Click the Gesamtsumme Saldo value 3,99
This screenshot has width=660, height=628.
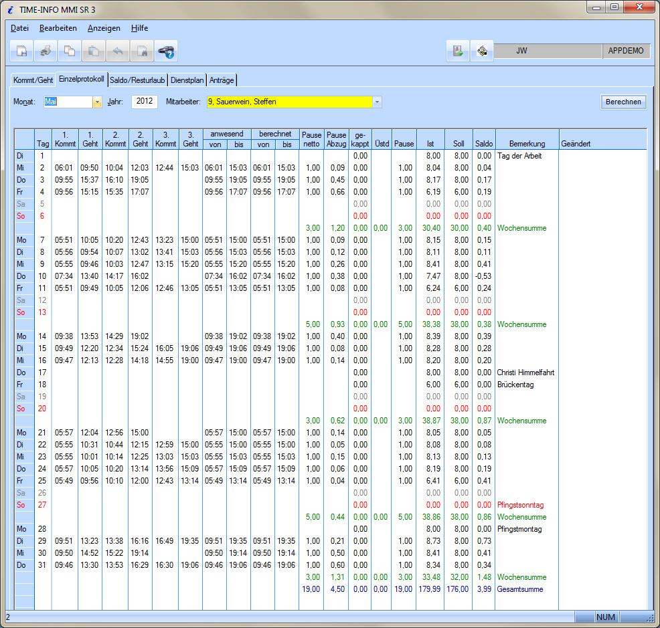click(484, 589)
